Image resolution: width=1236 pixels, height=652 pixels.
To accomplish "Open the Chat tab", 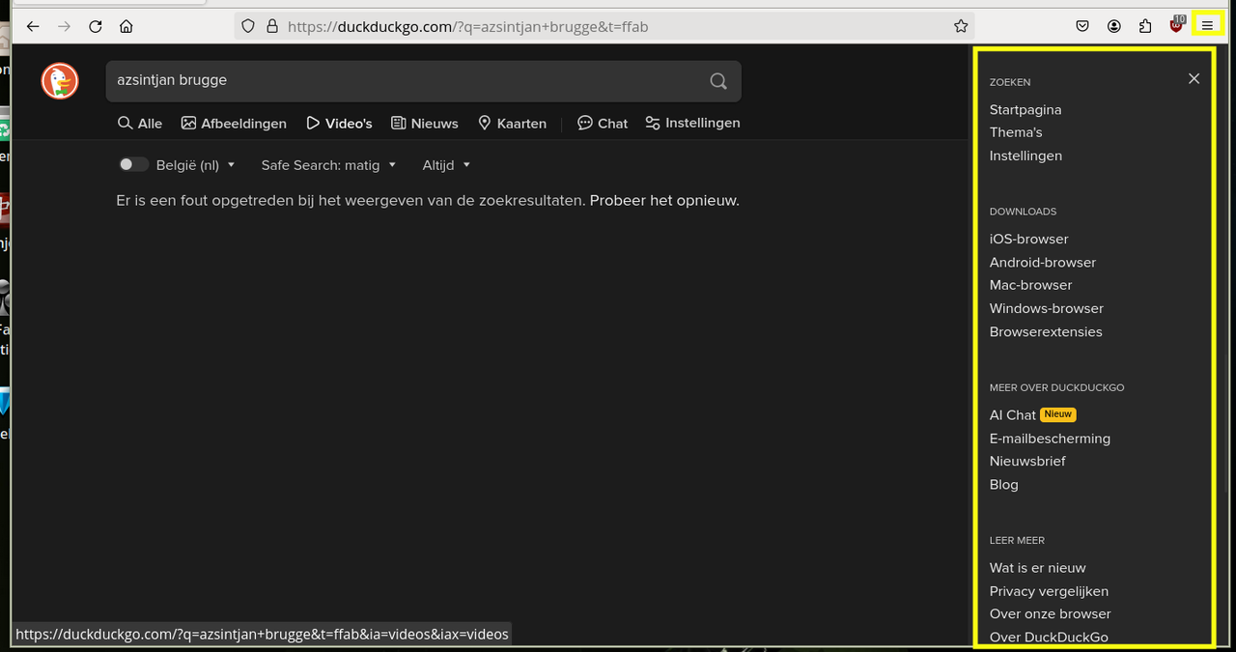I will (x=603, y=124).
